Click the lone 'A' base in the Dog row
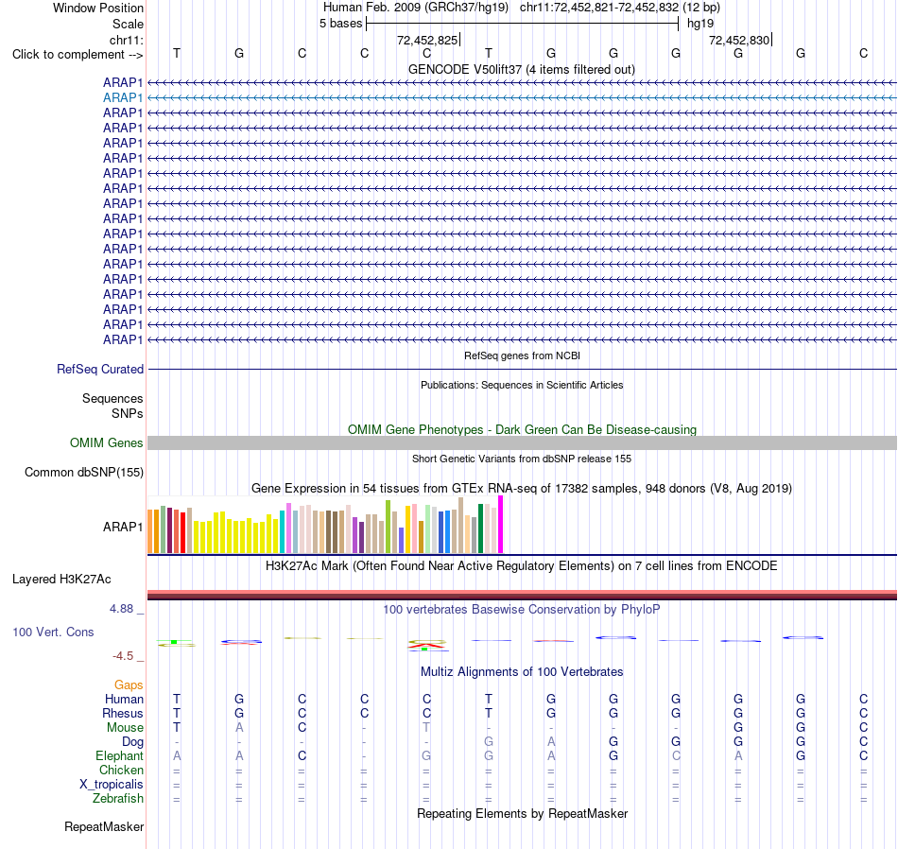The image size is (898, 849). point(551,742)
